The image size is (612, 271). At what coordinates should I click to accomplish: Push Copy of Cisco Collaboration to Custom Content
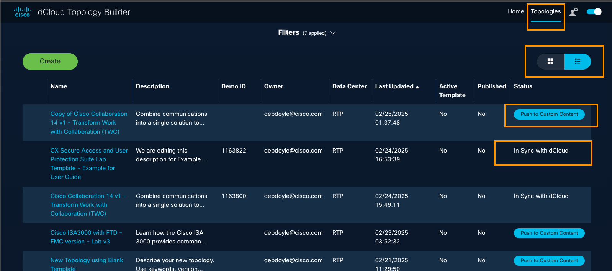549,114
